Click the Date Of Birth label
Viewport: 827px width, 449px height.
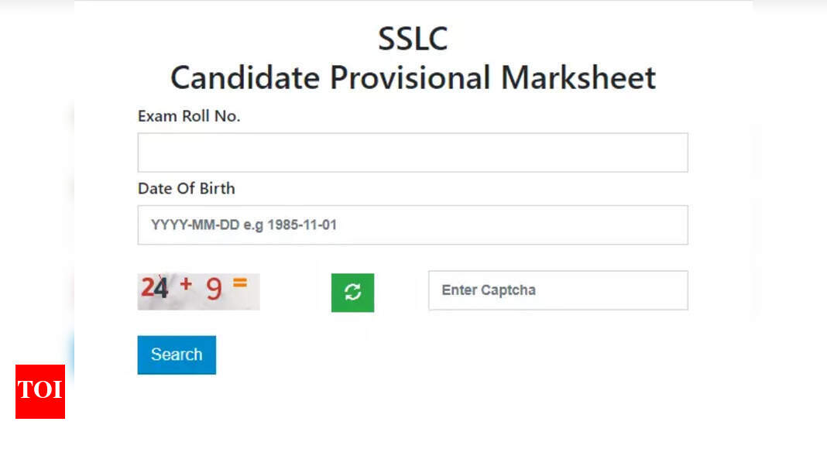click(186, 188)
